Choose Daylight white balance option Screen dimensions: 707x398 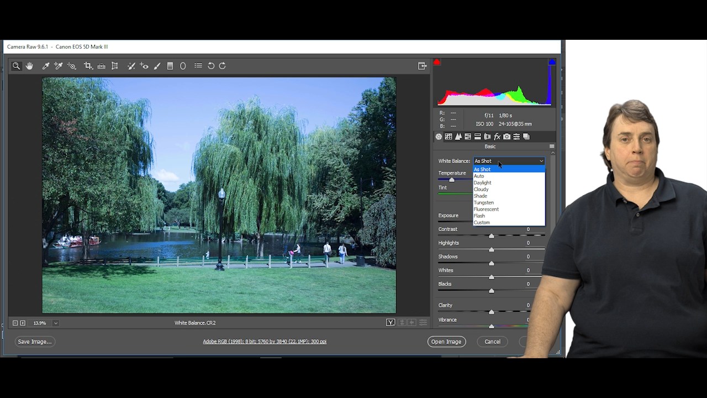coord(509,182)
